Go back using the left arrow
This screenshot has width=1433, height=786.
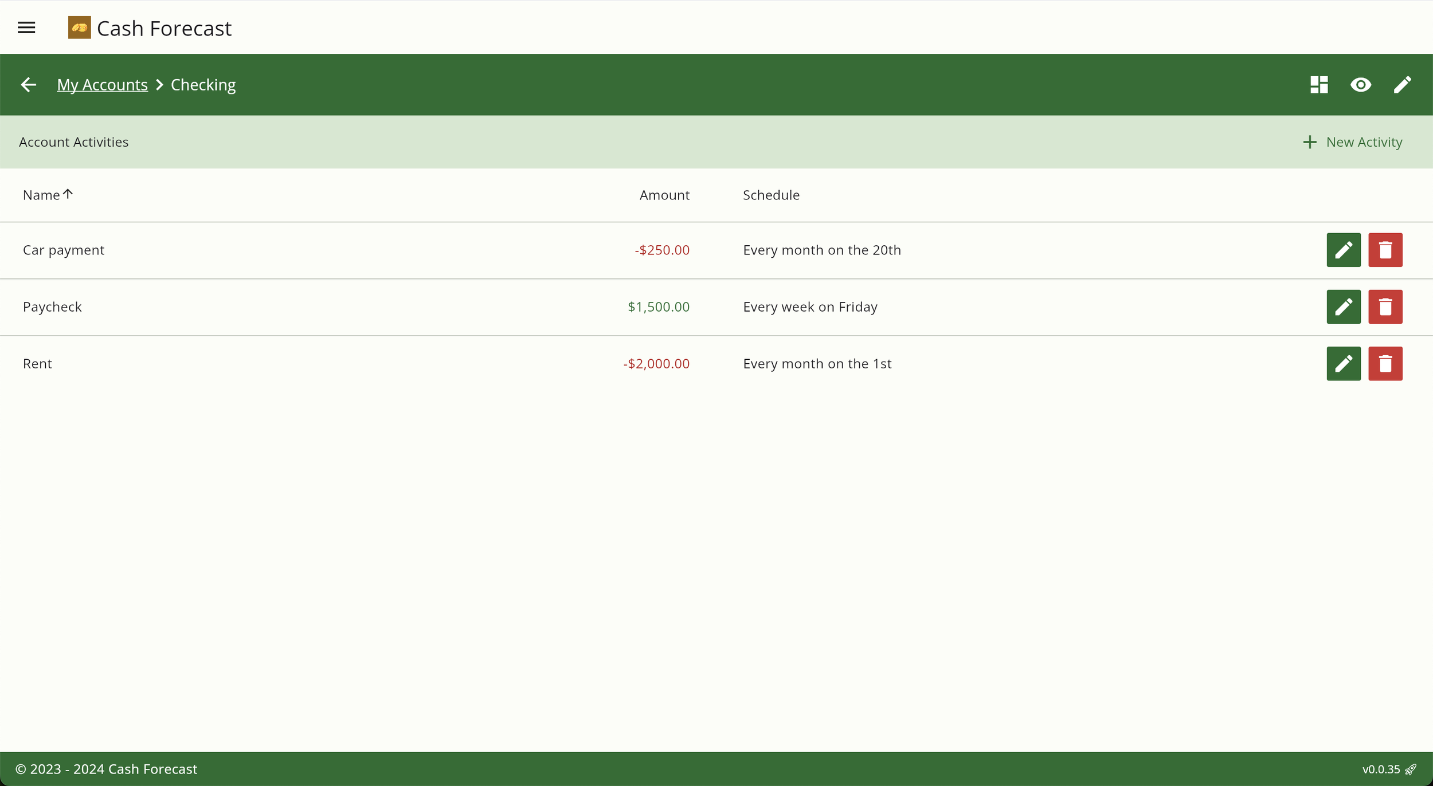(28, 85)
